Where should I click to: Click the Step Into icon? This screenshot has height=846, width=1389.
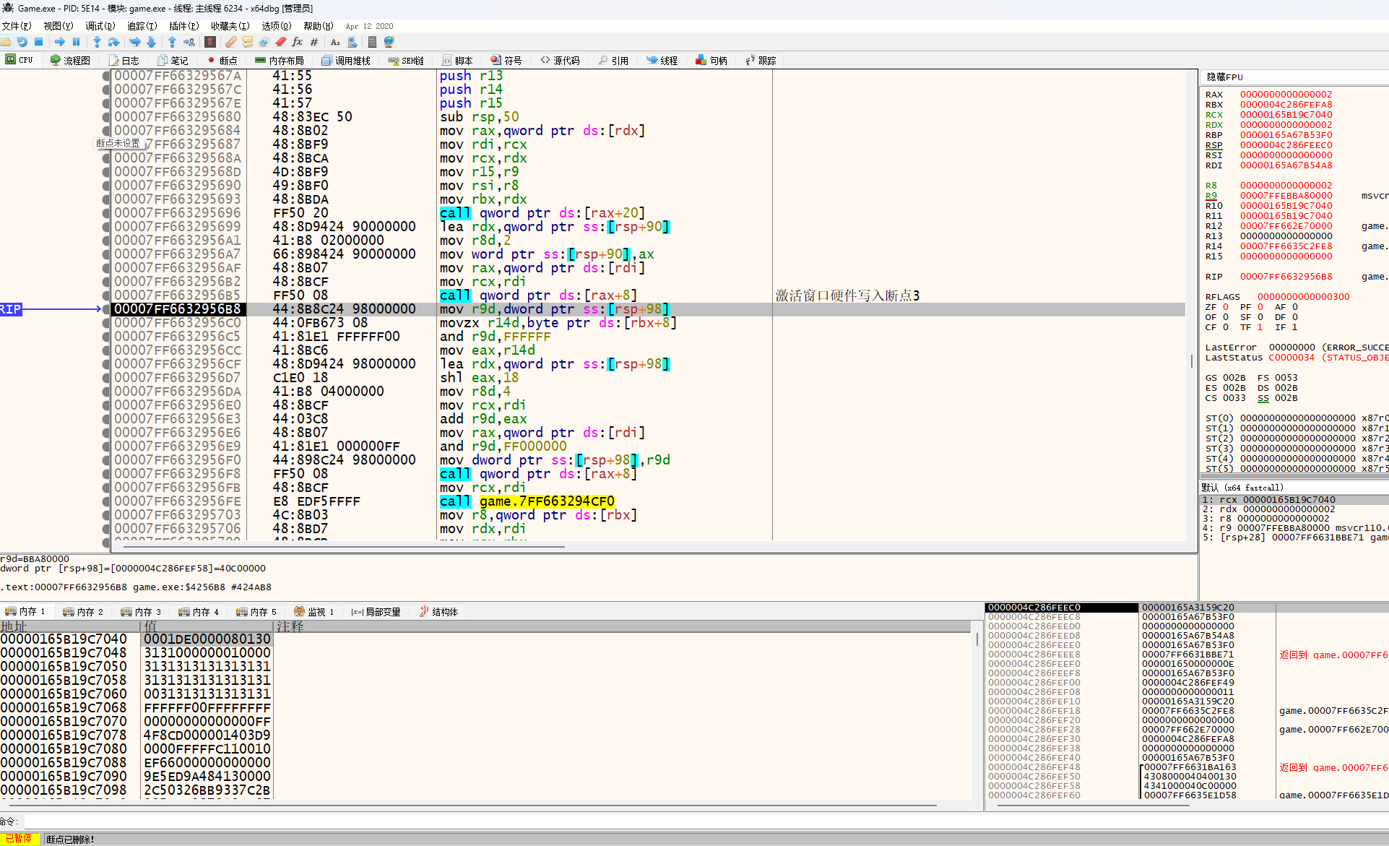pos(97,42)
